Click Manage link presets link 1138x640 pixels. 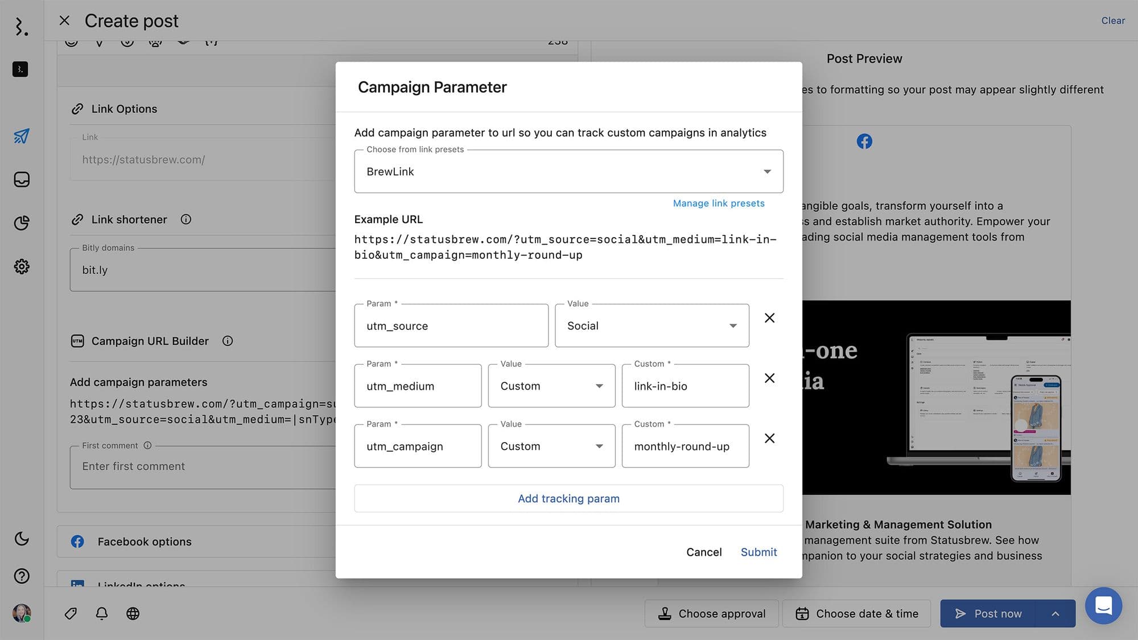pyautogui.click(x=719, y=203)
